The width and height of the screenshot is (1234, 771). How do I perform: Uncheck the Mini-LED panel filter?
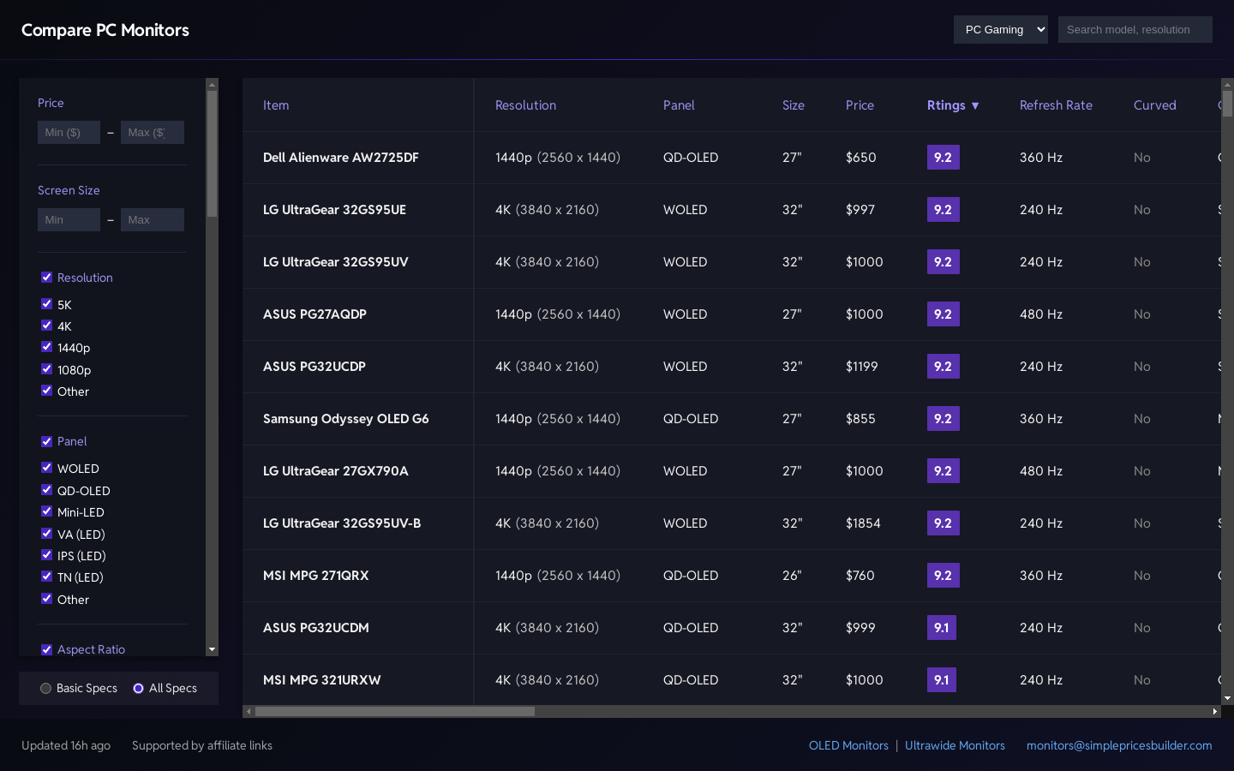coord(46,511)
